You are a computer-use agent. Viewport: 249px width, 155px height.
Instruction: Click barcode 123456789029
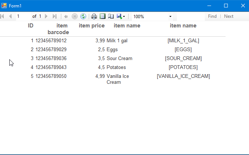coord(51,49)
